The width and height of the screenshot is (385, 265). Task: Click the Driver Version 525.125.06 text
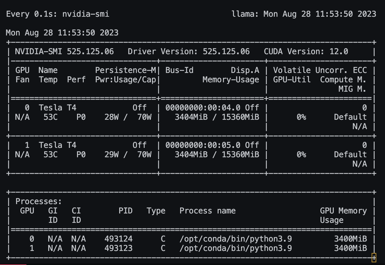189,51
